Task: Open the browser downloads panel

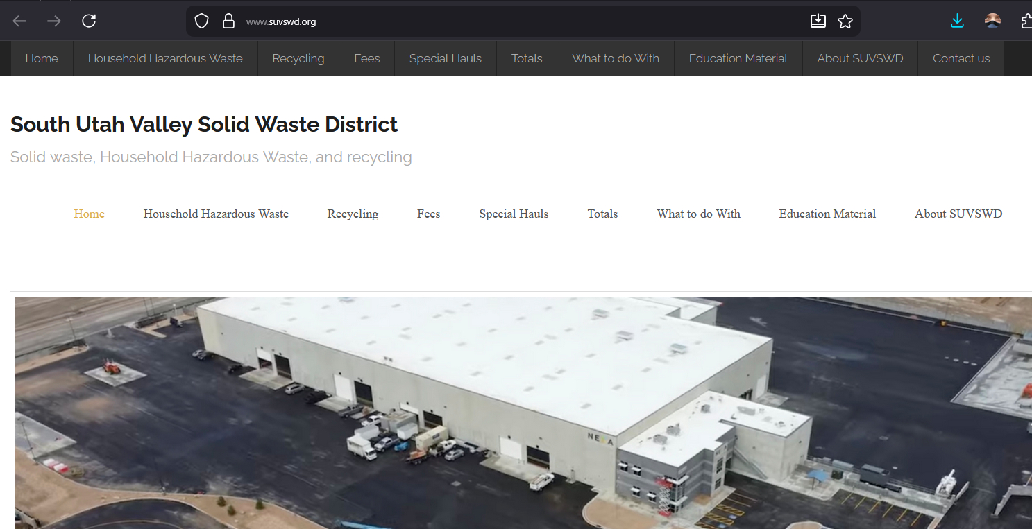Action: pos(957,21)
